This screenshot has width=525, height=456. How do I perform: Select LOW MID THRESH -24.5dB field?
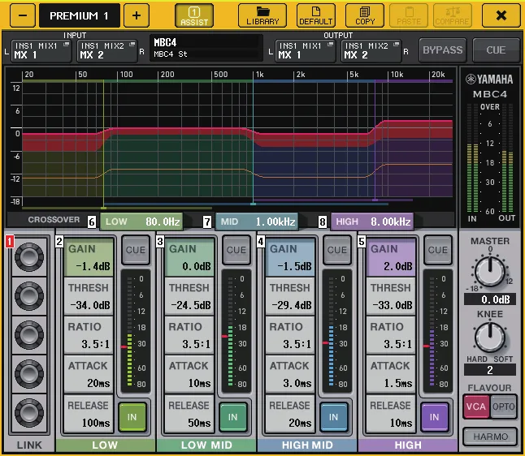click(189, 296)
